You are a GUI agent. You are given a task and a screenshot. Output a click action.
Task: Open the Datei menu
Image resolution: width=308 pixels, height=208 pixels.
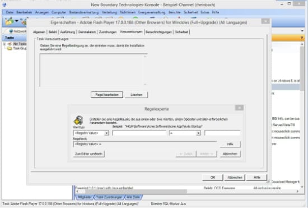pos(10,12)
